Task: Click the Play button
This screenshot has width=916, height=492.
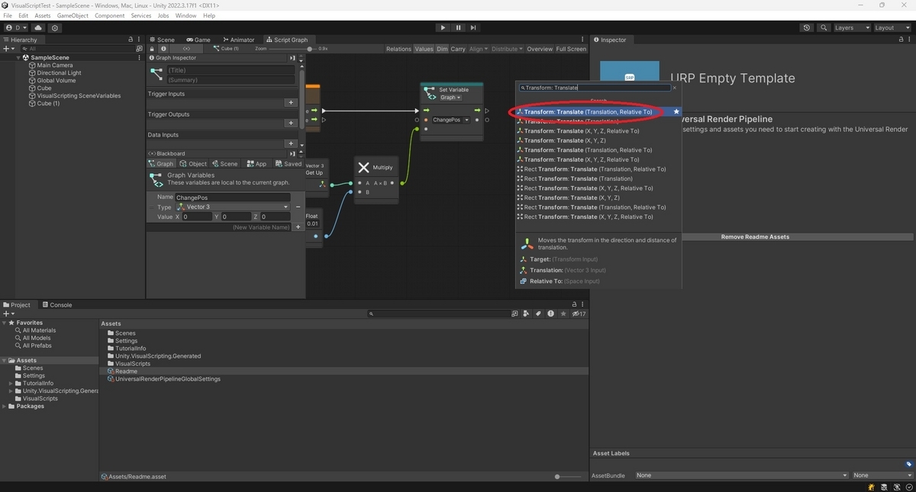Action: pyautogui.click(x=443, y=27)
